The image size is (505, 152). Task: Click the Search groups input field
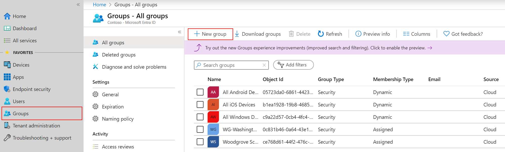(x=231, y=65)
